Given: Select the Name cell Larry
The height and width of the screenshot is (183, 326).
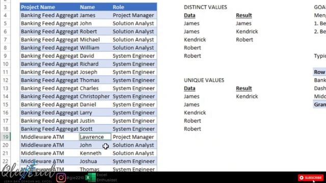Looking at the screenshot, I should coord(95,112).
